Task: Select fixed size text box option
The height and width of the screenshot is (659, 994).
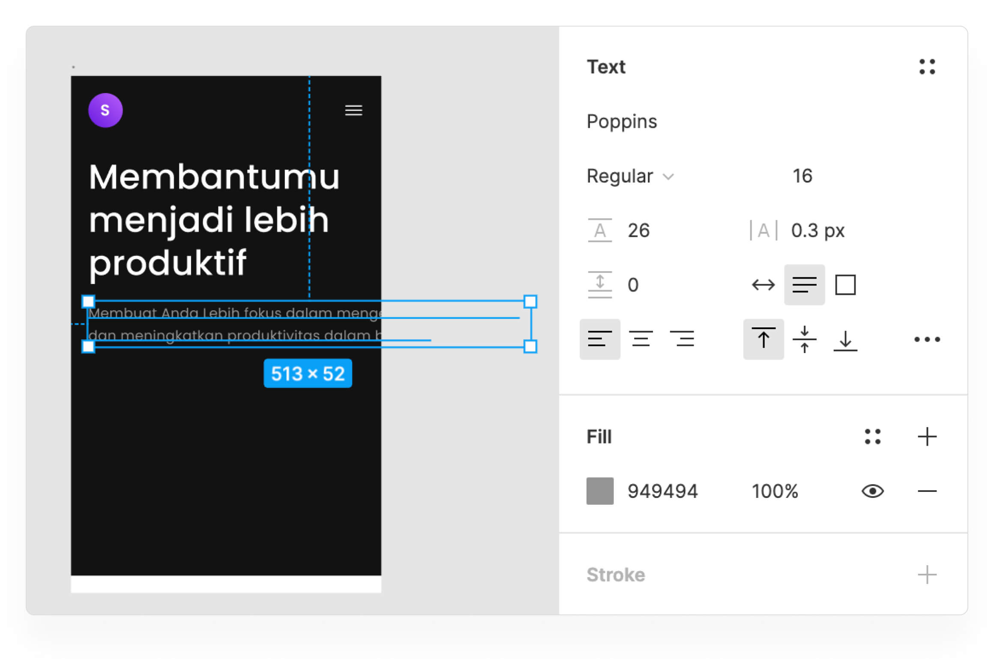Action: pyautogui.click(x=845, y=285)
